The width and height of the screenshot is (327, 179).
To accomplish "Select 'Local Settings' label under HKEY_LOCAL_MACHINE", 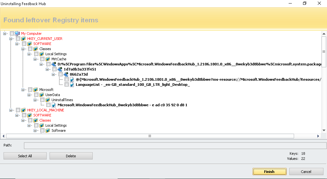I will 56,125.
